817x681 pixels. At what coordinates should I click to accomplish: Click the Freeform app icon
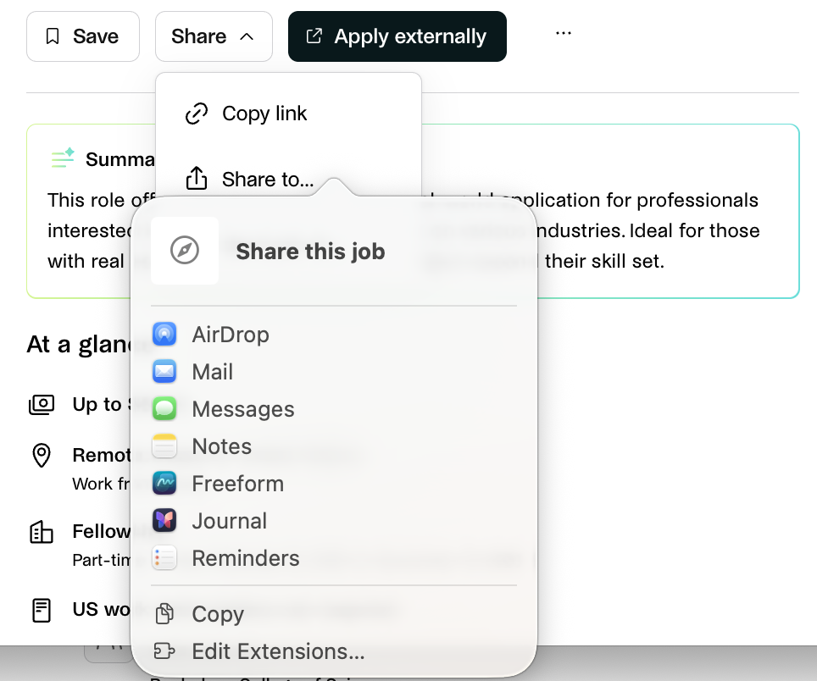coord(164,483)
